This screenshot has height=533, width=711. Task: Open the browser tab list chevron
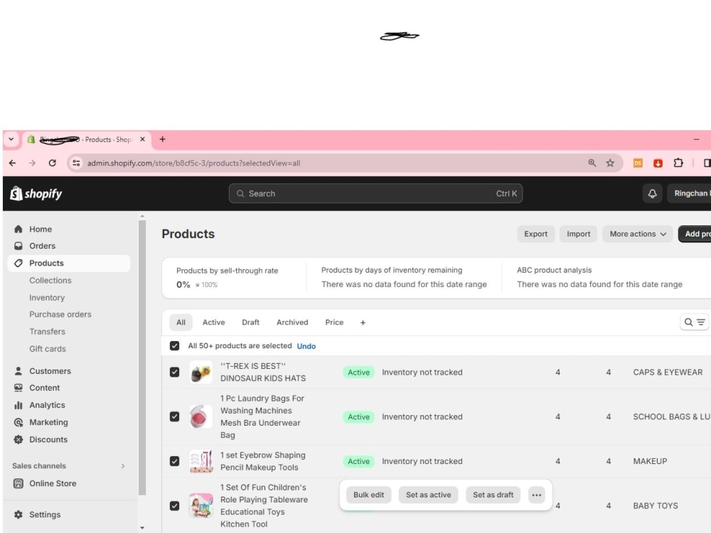[11, 139]
